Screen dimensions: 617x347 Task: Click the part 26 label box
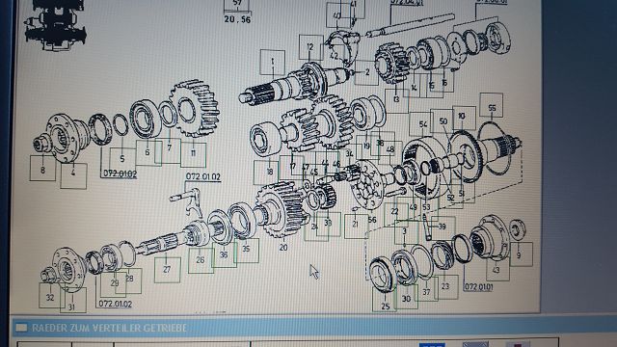[201, 260]
